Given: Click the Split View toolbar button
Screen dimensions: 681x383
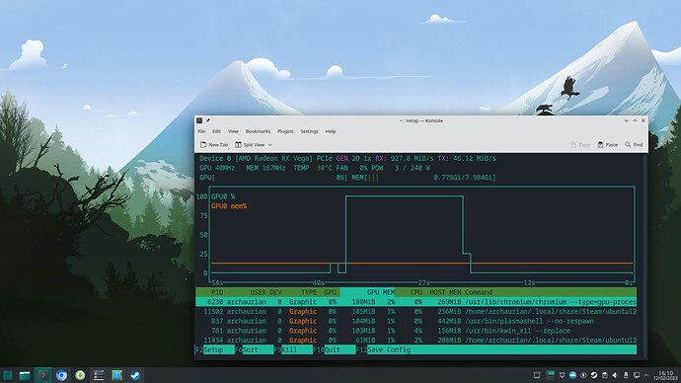Looking at the screenshot, I should pos(250,144).
